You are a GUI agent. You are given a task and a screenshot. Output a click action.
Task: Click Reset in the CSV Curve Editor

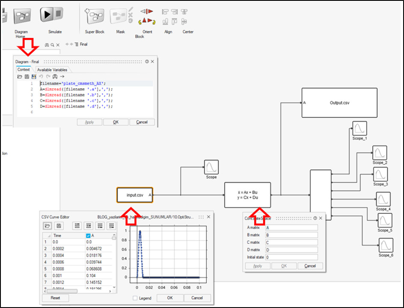click(55, 298)
